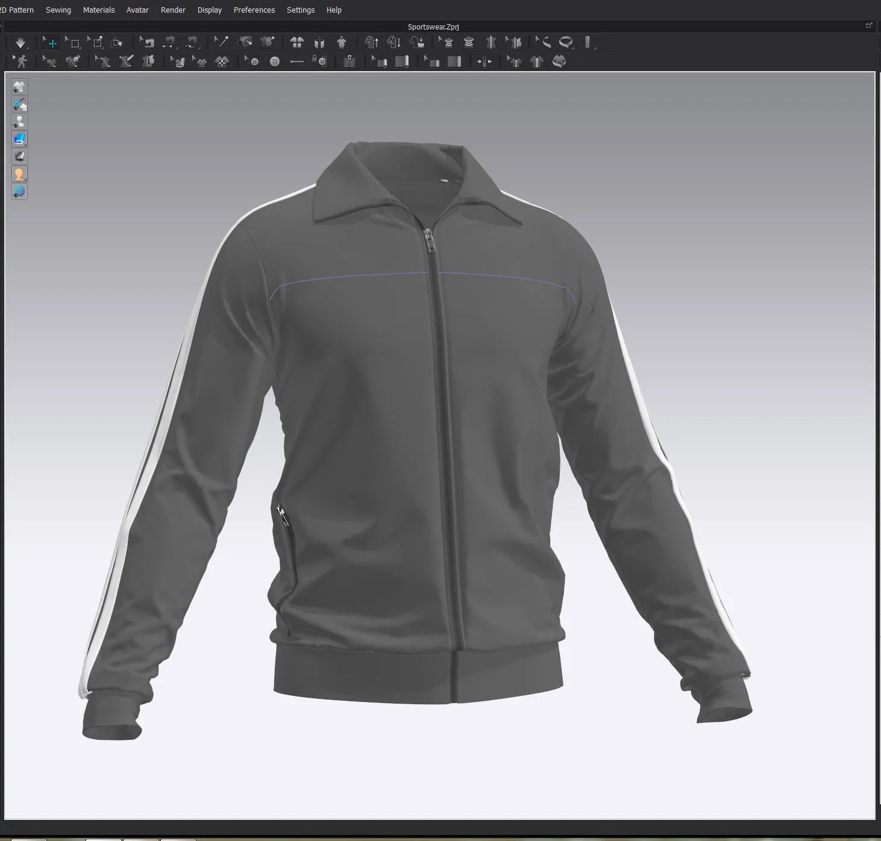The image size is (881, 841).
Task: Open the Preferences menu
Action: coord(254,10)
